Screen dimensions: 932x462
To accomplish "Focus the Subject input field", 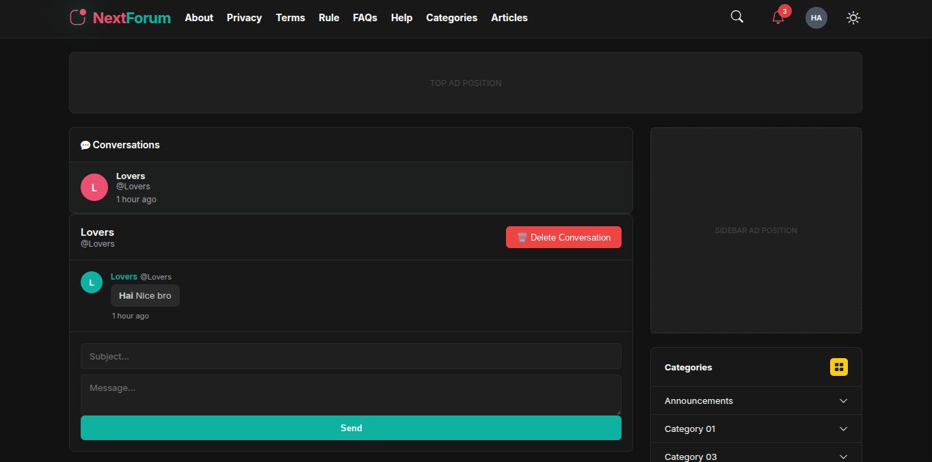I will click(351, 356).
